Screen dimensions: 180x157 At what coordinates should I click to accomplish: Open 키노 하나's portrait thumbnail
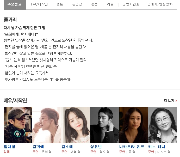[x=162, y=125]
